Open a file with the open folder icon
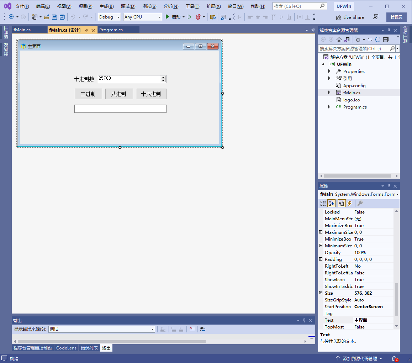This screenshot has width=412, height=363. coord(47,17)
